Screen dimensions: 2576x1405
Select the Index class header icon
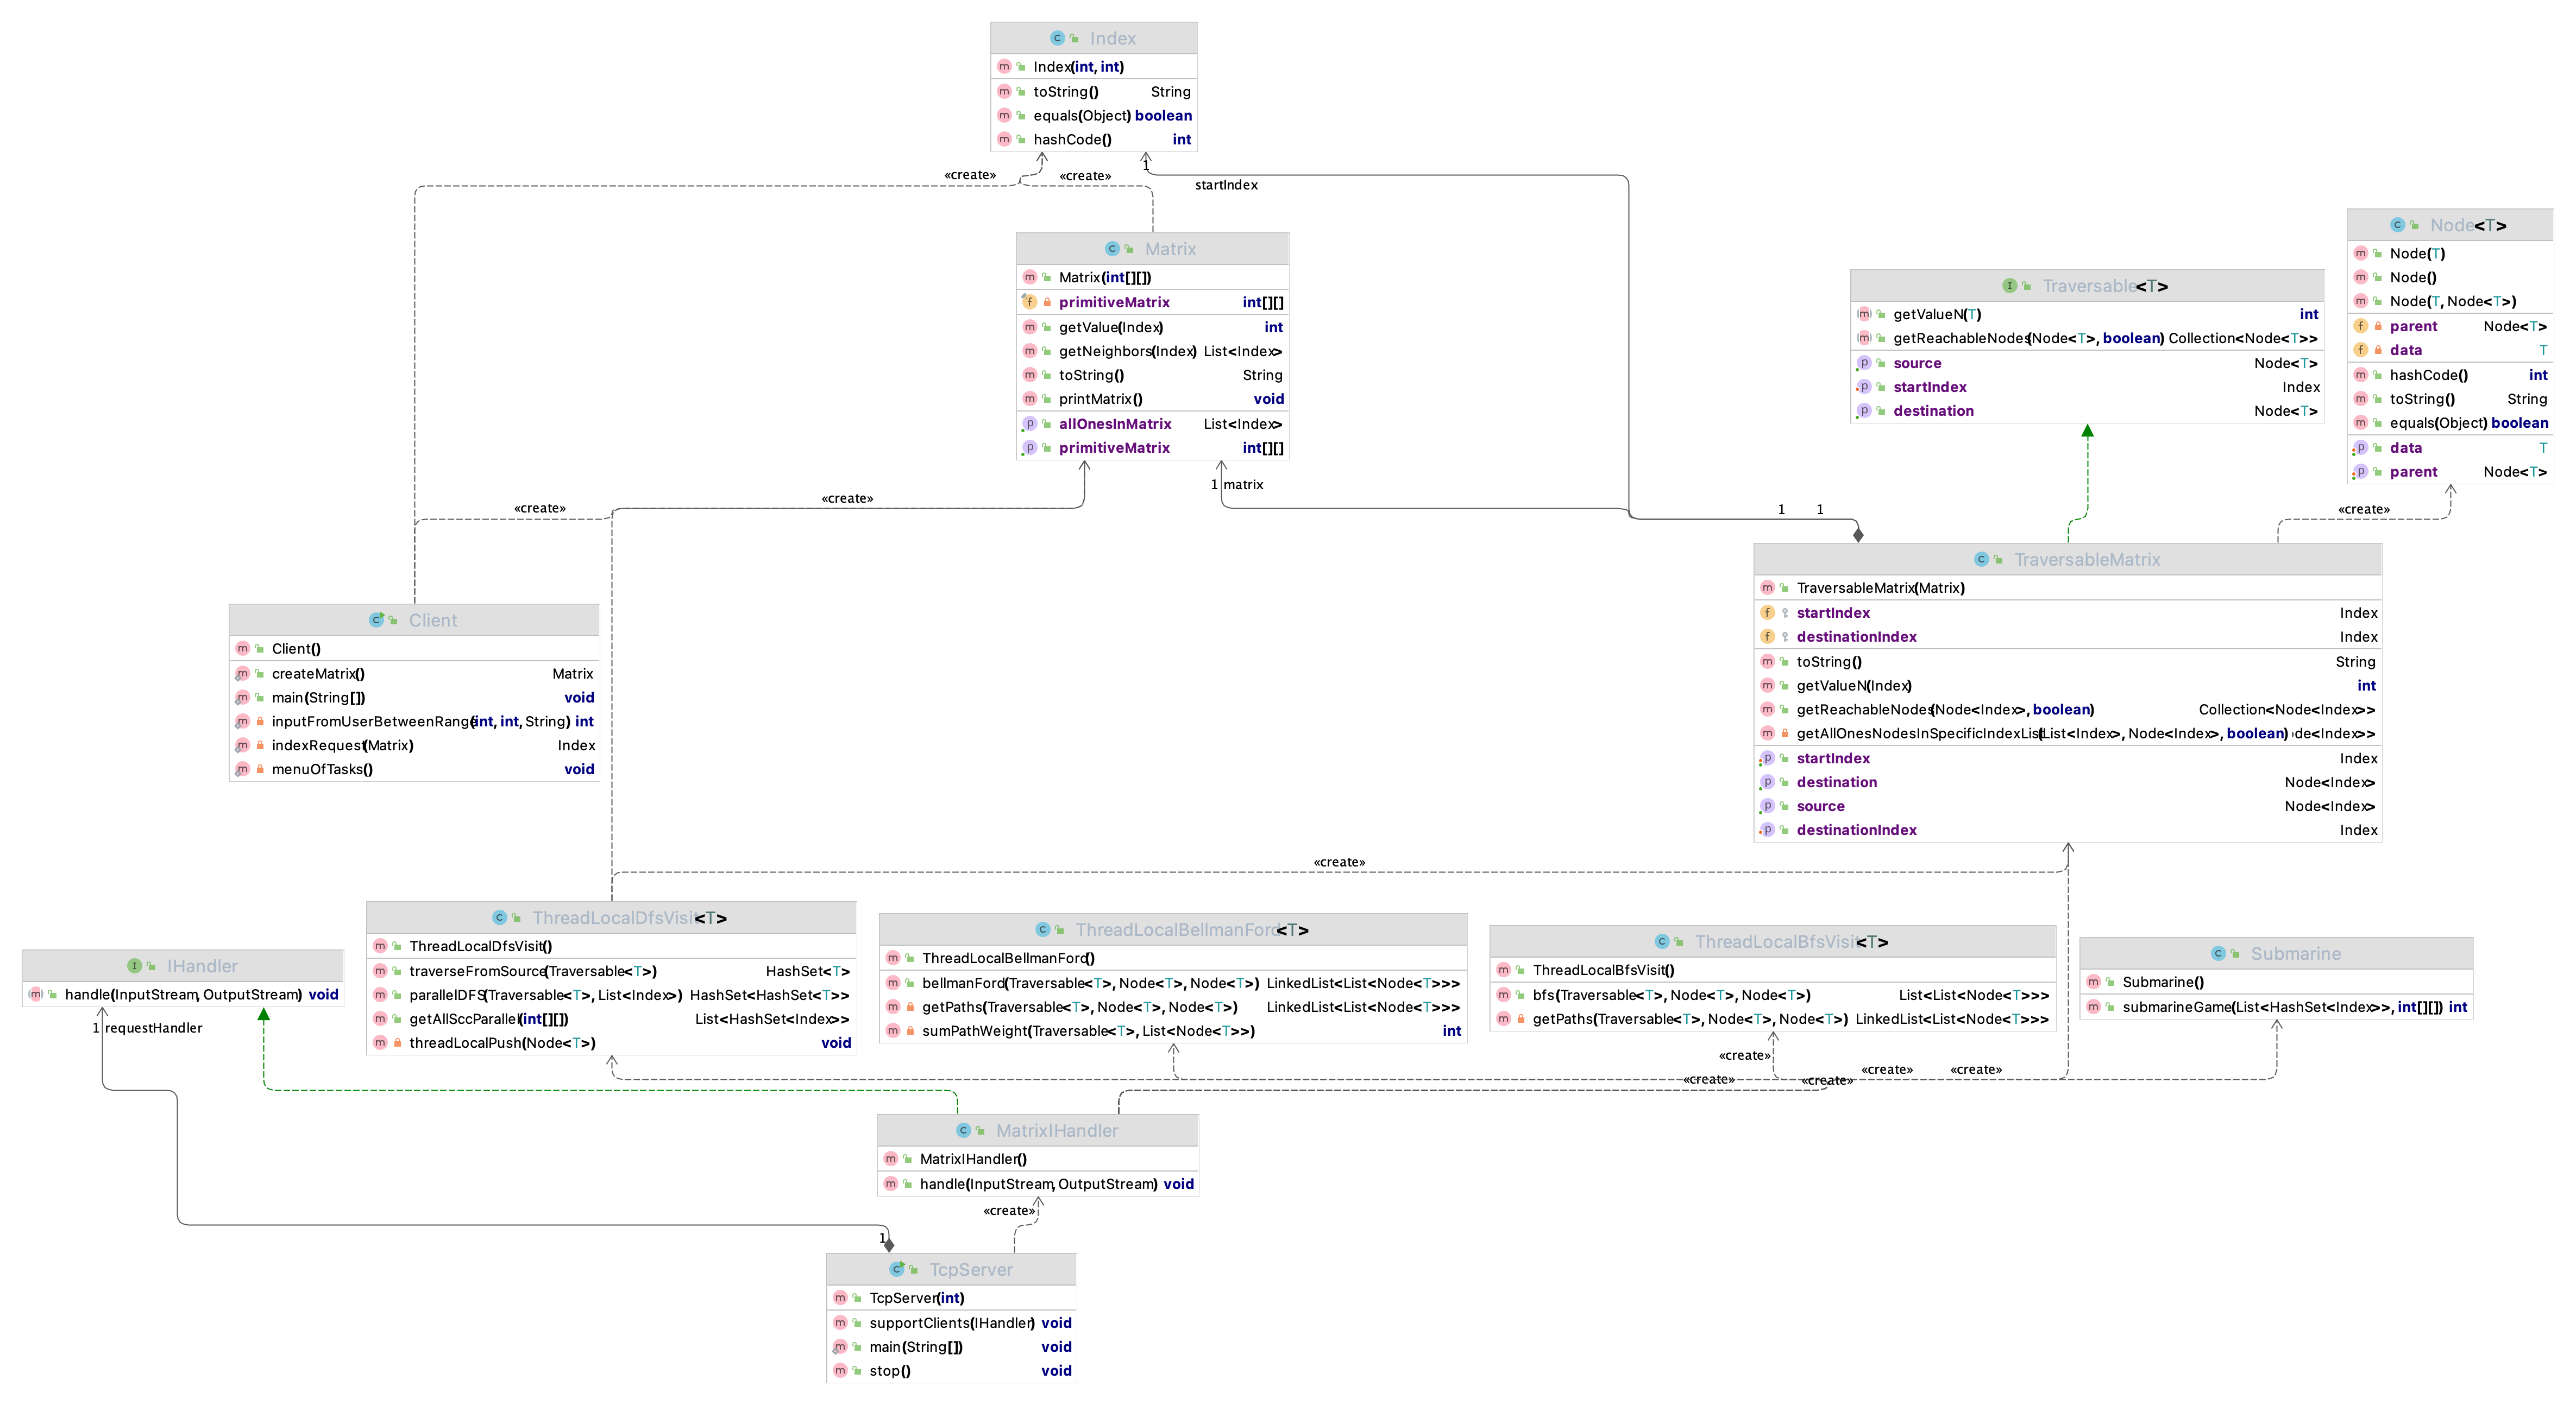click(1057, 37)
